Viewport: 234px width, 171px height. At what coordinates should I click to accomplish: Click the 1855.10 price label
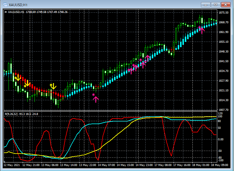(223, 42)
